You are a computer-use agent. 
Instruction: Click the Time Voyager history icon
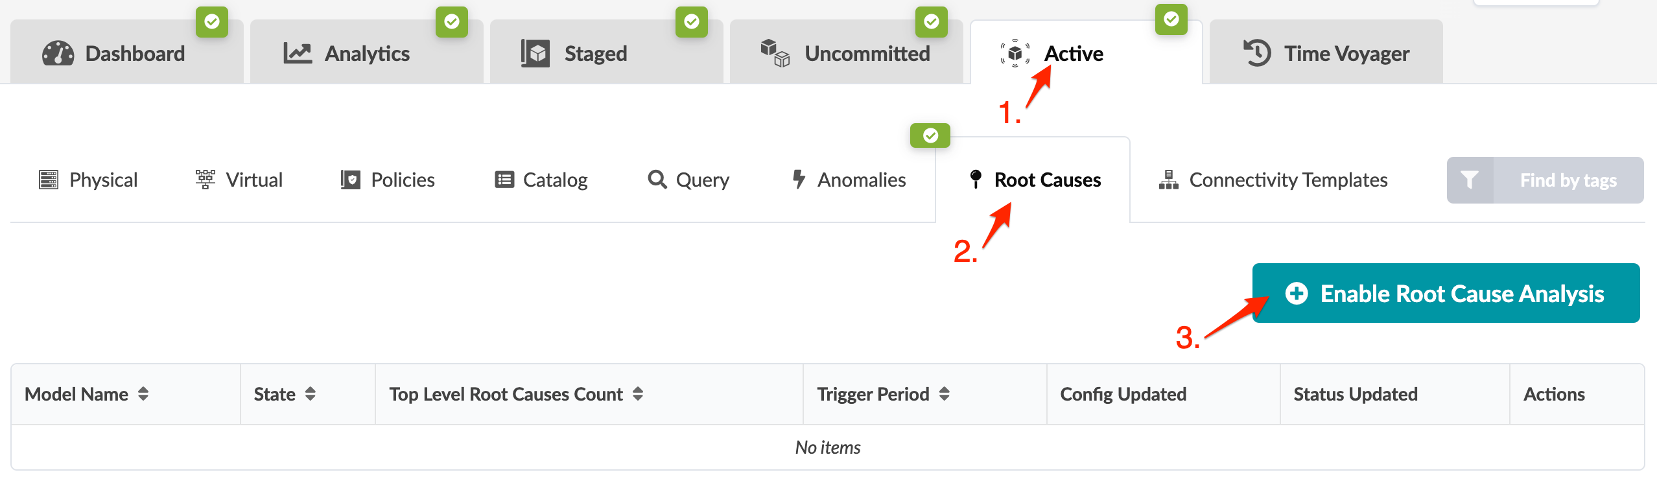click(1256, 53)
